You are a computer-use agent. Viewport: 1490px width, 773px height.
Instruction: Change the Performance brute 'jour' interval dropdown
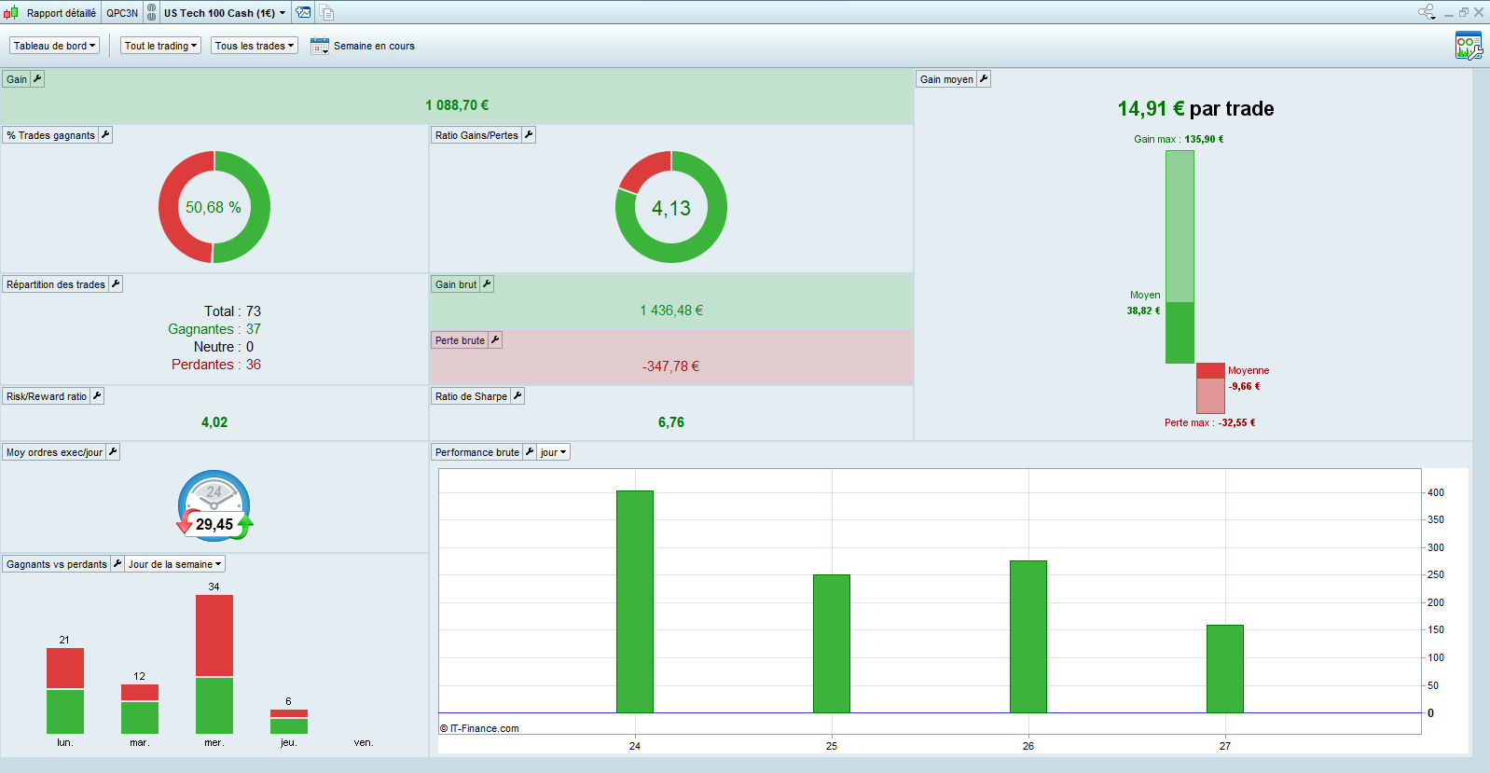tap(553, 452)
